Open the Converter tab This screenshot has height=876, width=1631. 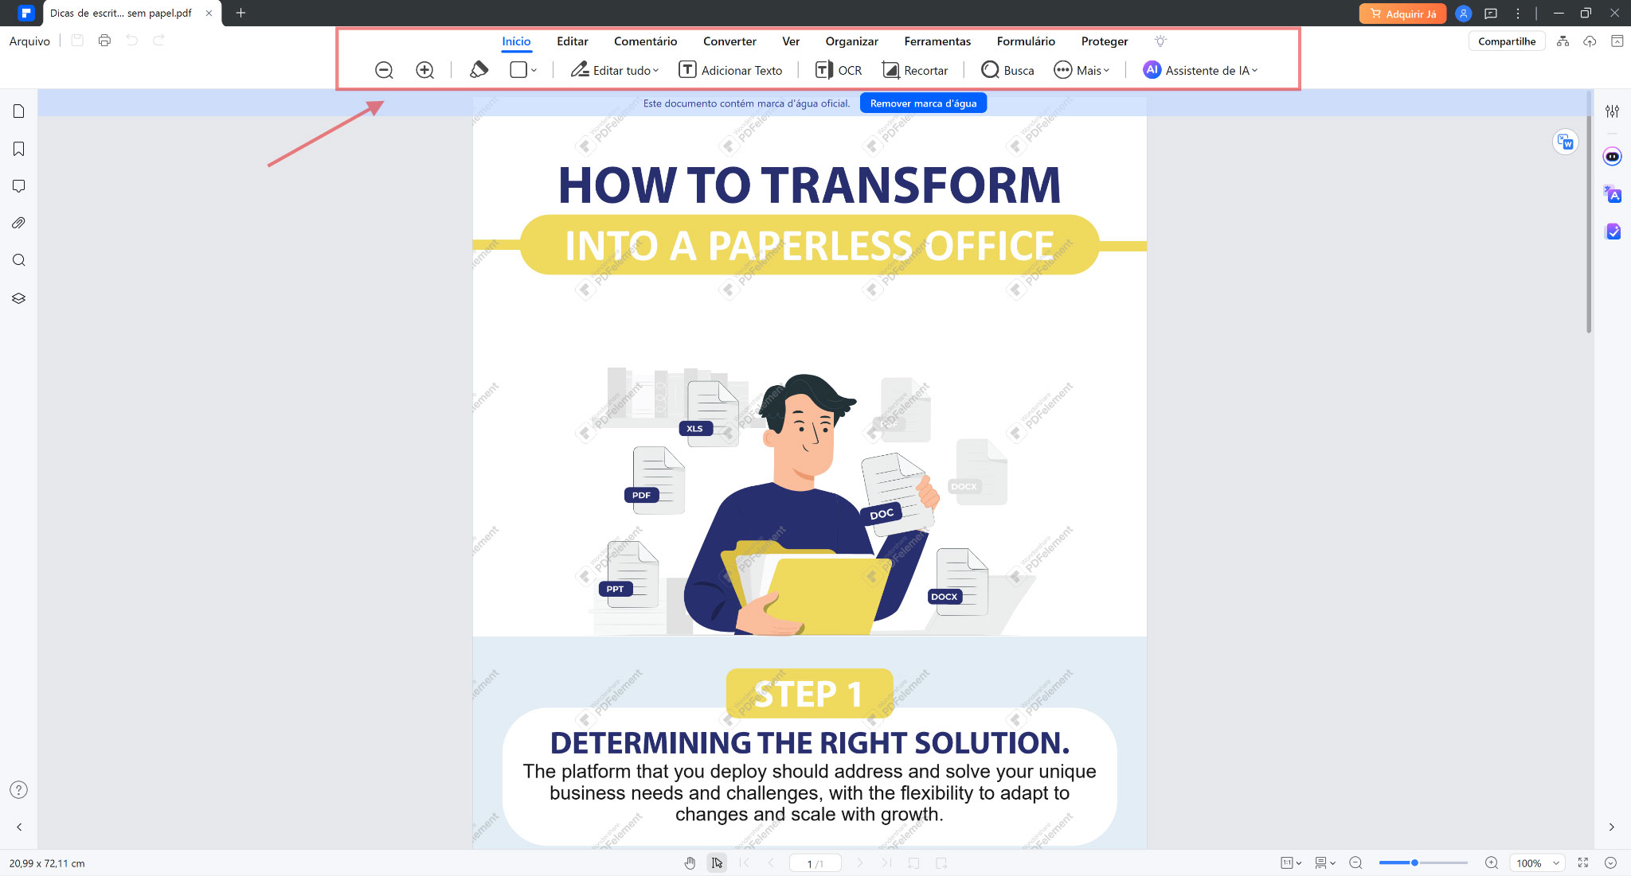(729, 41)
